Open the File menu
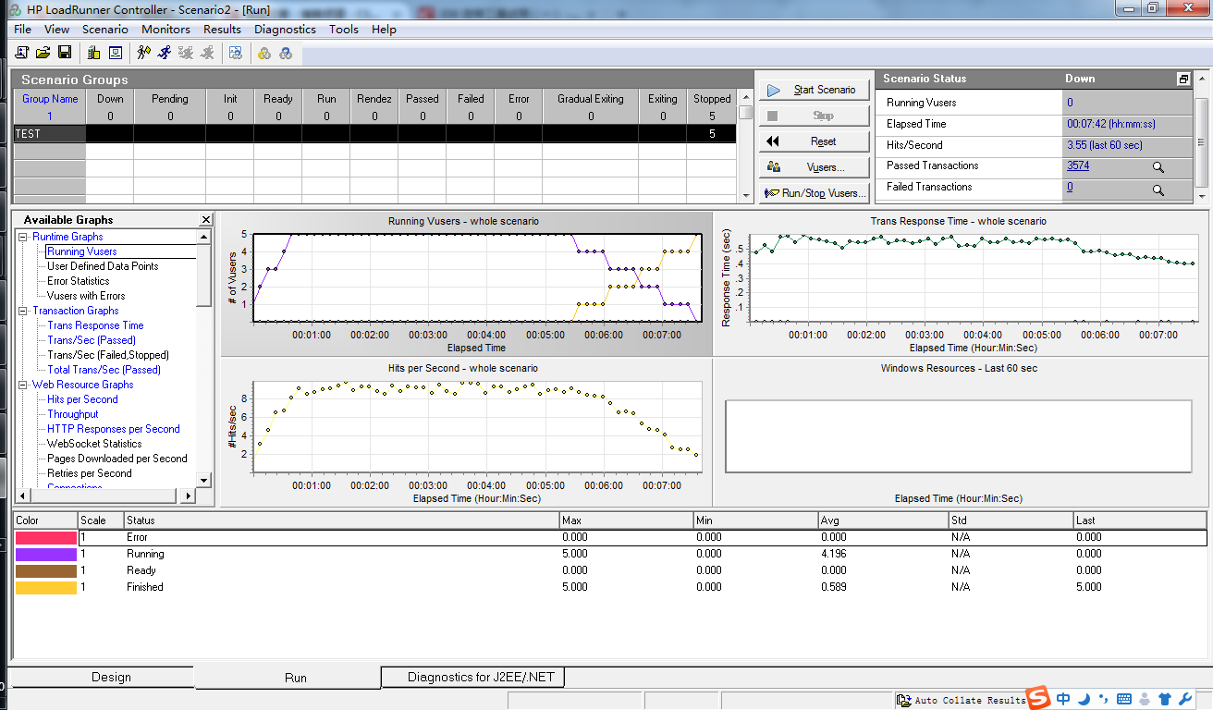Image resolution: width=1213 pixels, height=710 pixels. pos(23,30)
